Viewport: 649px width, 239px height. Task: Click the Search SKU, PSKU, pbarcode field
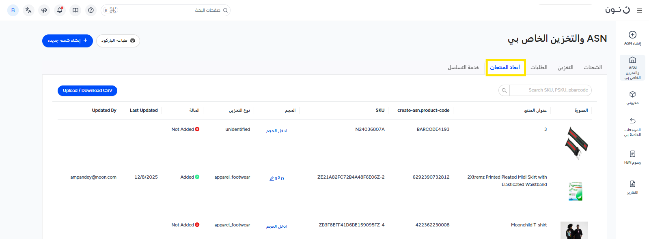coord(550,90)
